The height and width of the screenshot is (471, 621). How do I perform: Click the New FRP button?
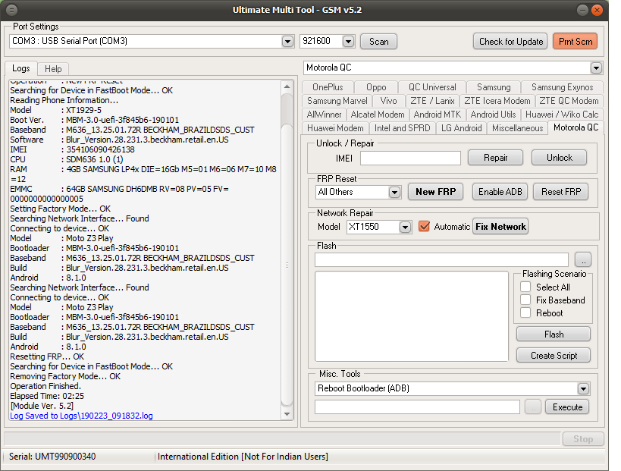click(435, 192)
